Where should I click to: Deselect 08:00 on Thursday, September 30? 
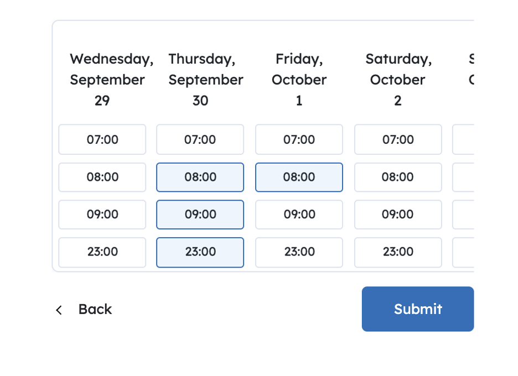[200, 177]
